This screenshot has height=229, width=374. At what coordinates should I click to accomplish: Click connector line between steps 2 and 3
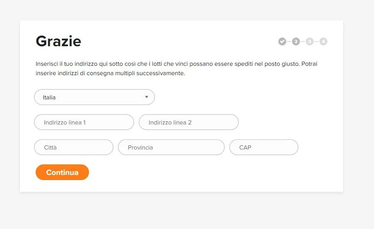(x=303, y=41)
